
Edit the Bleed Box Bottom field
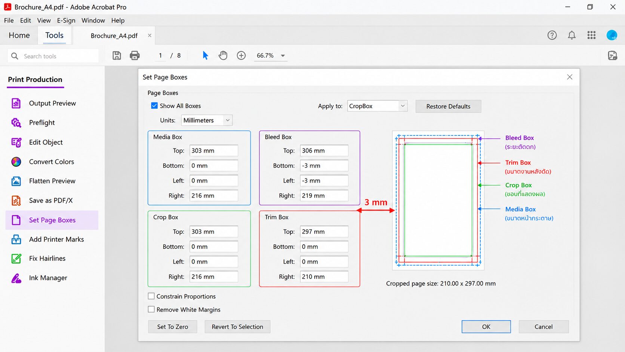tap(324, 166)
